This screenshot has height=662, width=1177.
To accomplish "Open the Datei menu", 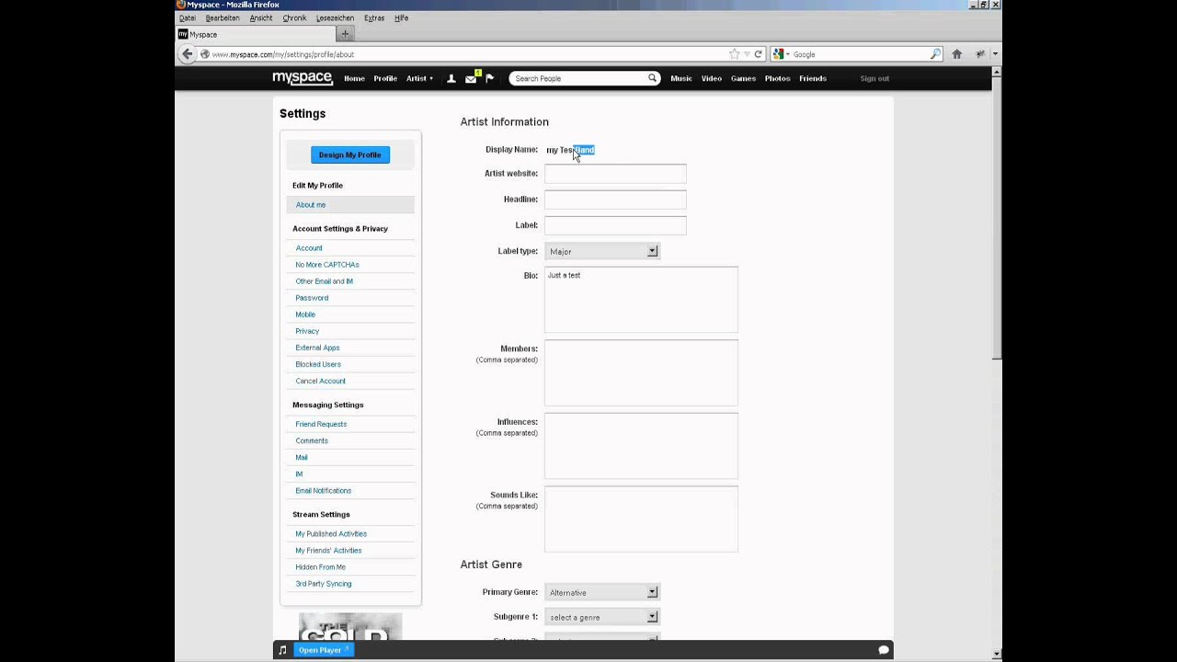I will tap(188, 17).
